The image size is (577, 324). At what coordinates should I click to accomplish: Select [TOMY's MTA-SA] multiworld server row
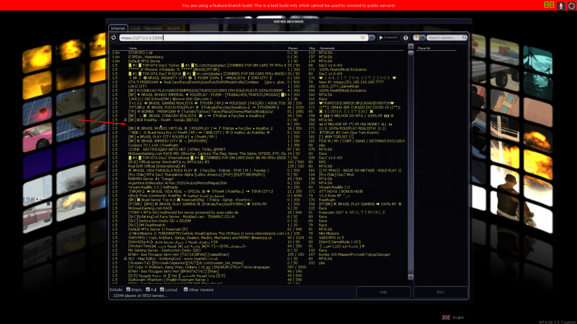click(258, 212)
